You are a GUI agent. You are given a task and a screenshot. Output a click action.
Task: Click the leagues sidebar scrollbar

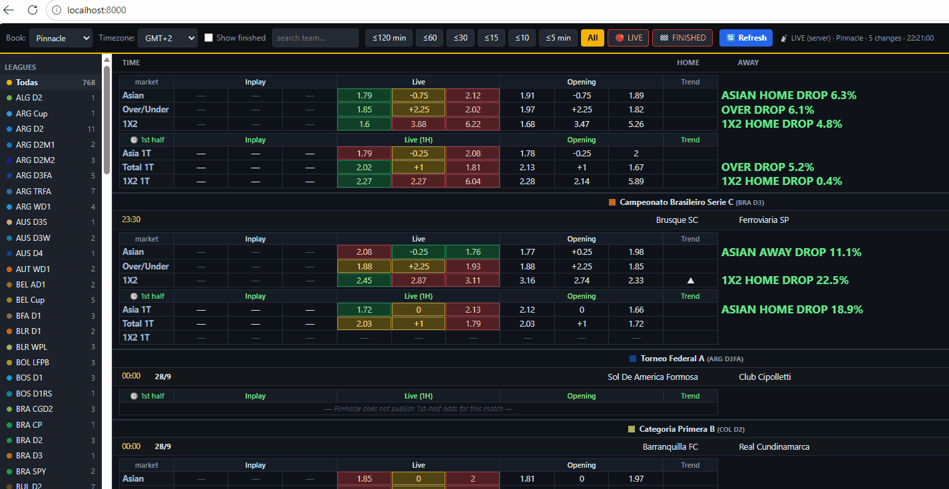106,120
